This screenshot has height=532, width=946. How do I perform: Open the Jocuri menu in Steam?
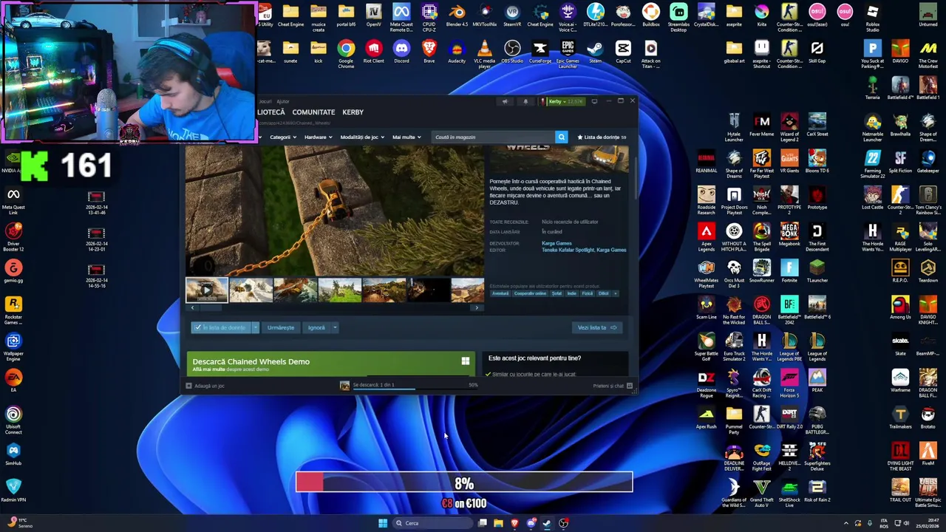[265, 101]
